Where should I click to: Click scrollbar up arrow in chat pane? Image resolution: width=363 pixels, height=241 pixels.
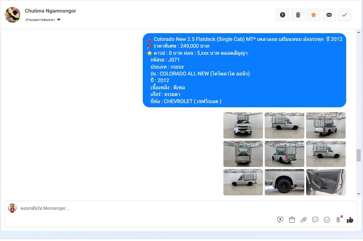pyautogui.click(x=358, y=32)
